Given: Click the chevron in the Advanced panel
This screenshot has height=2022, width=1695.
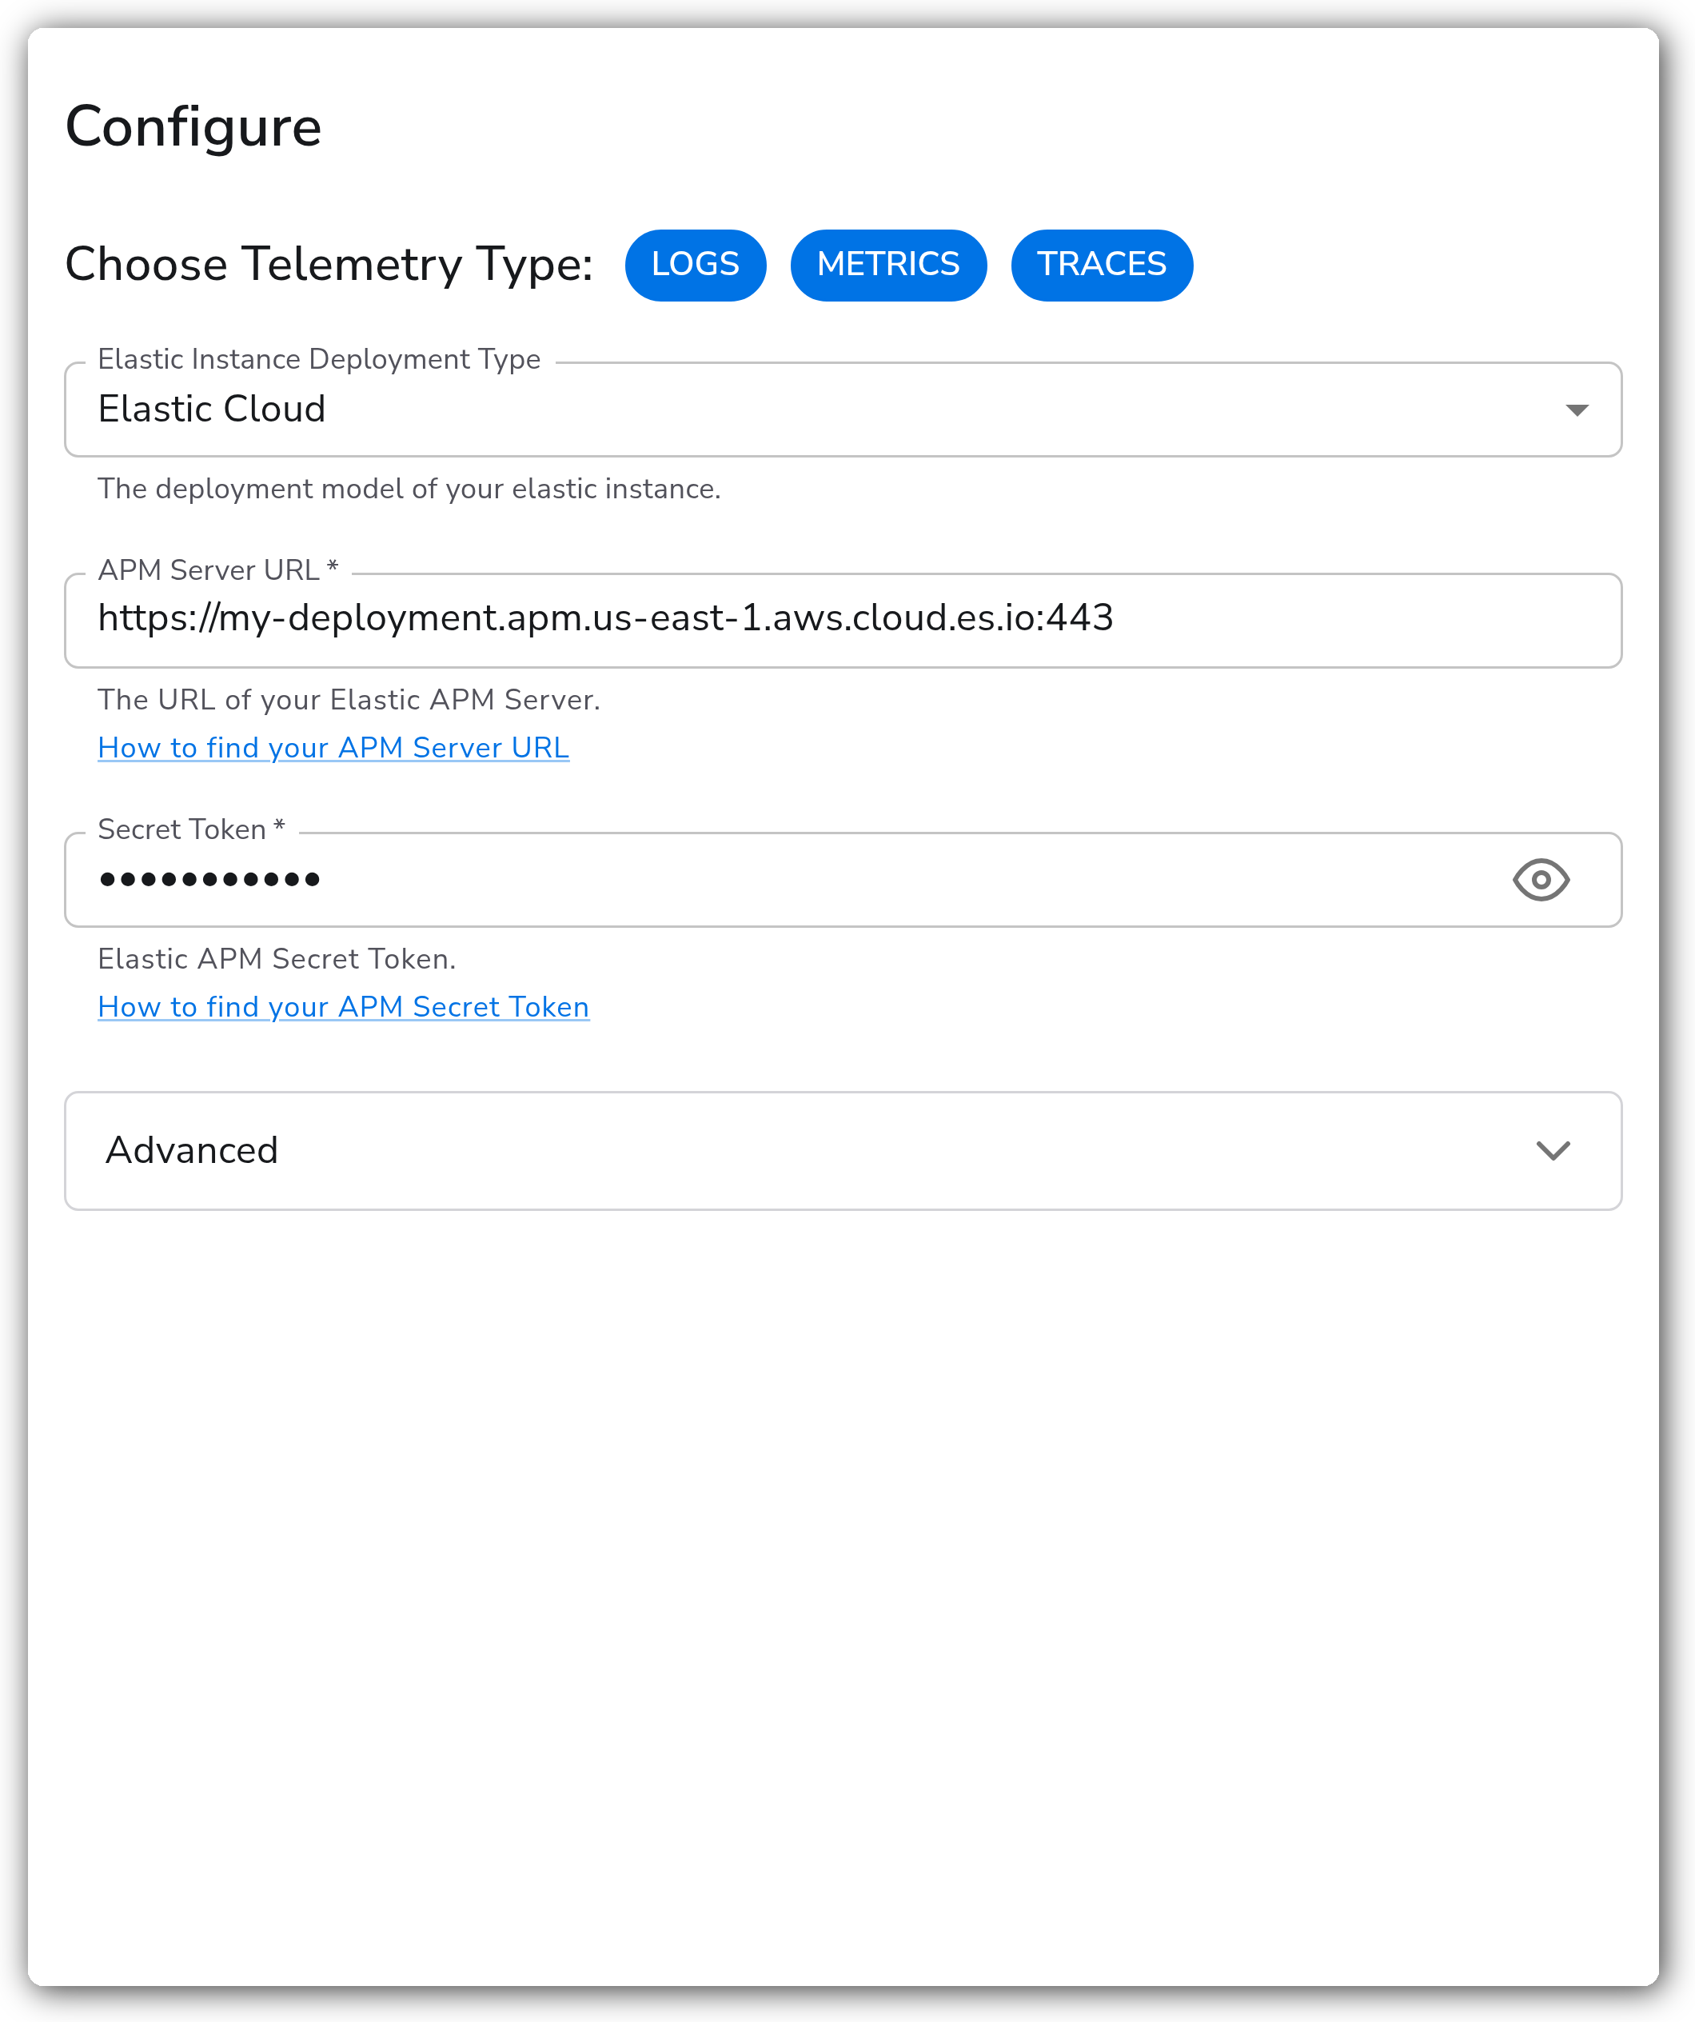Looking at the screenshot, I should coord(1553,1151).
